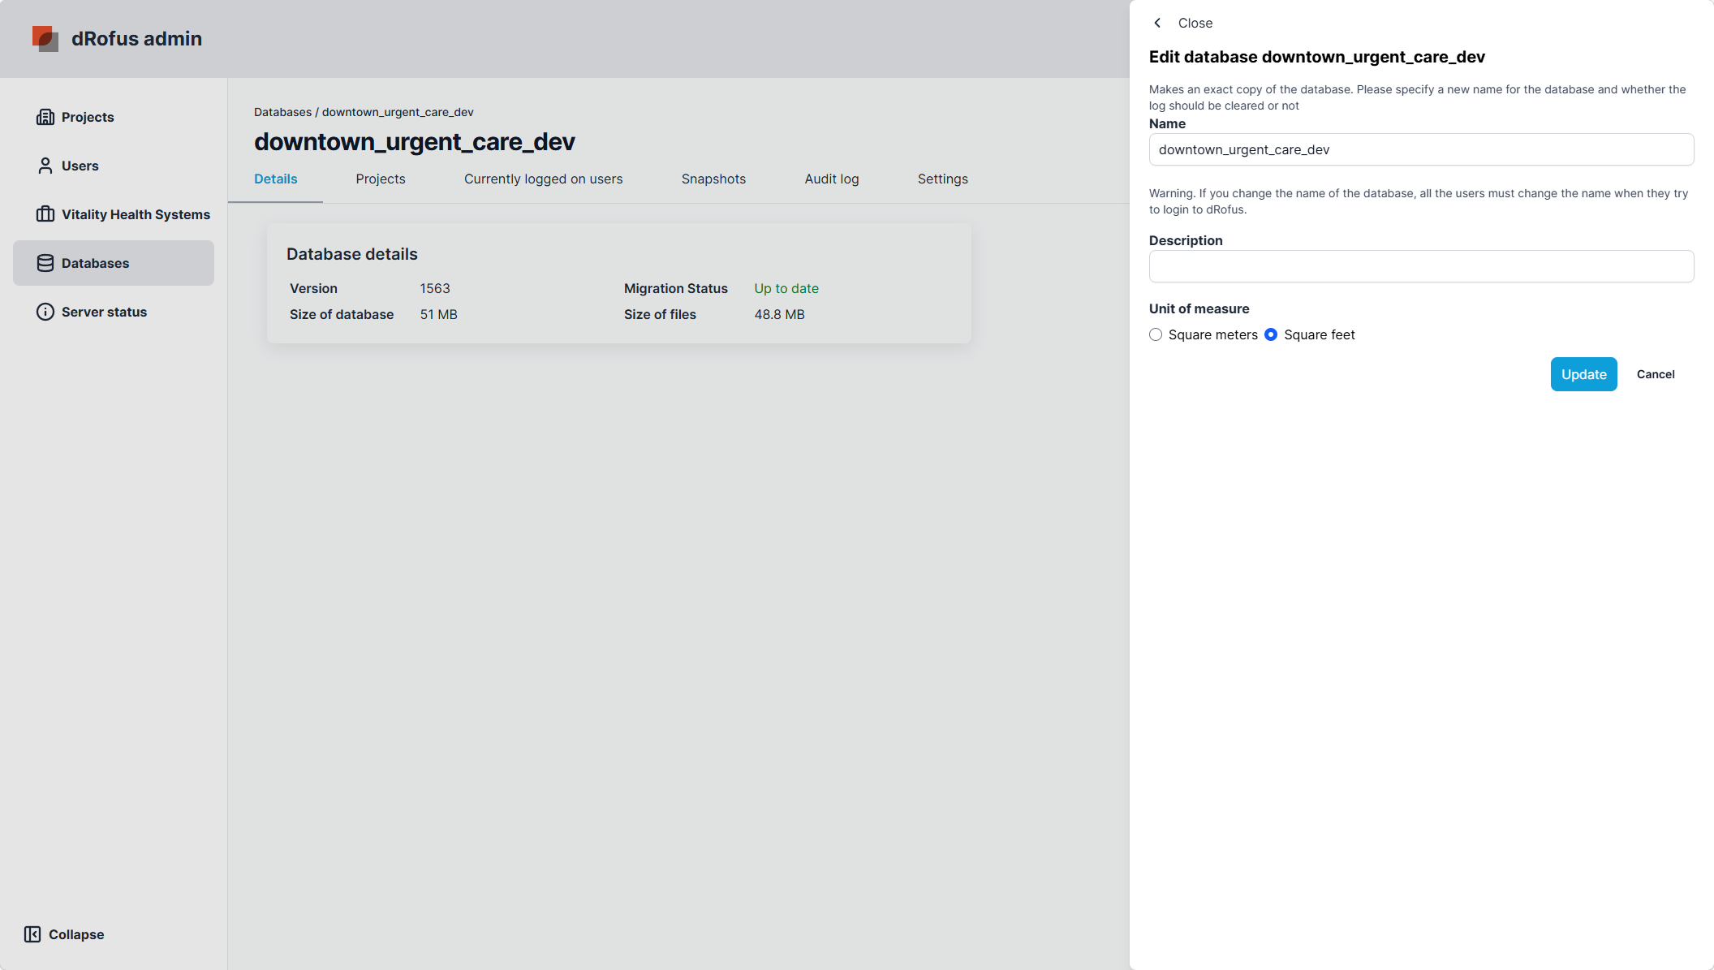Click the dRofus admin title
Image resolution: width=1714 pixels, height=970 pixels.
[x=136, y=38]
